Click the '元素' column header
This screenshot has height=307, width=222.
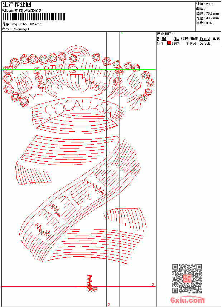pos(216,39)
